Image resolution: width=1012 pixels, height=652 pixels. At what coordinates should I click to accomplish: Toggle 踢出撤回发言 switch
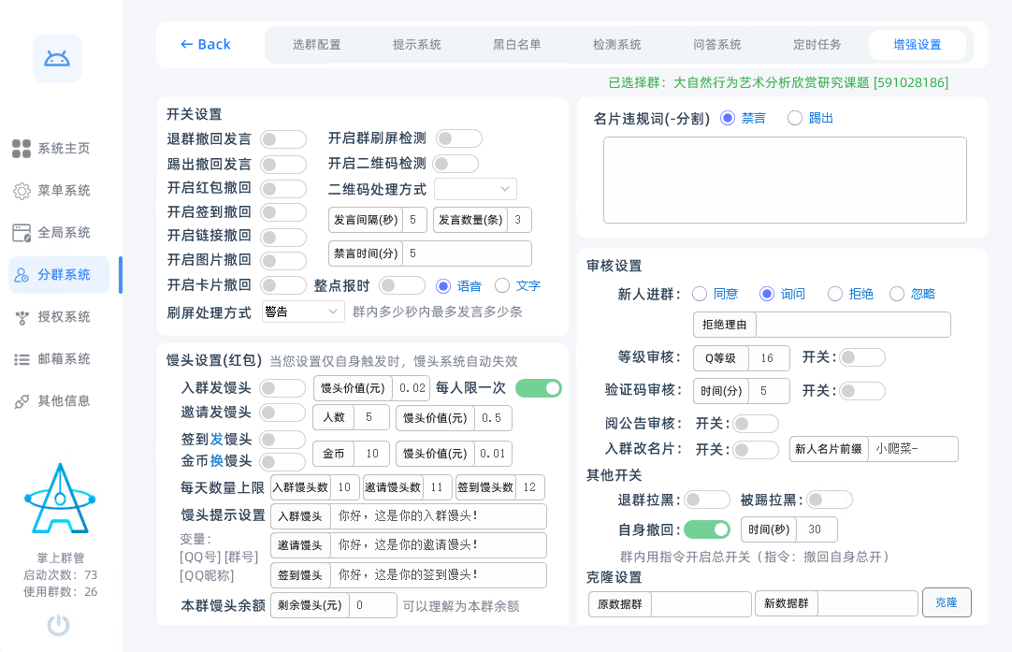point(283,164)
